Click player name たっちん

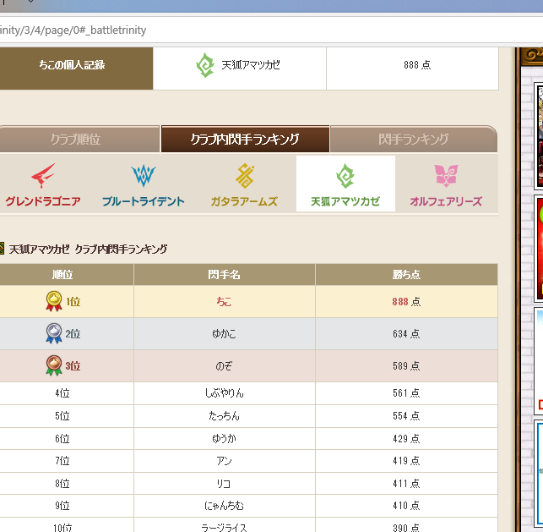point(224,416)
